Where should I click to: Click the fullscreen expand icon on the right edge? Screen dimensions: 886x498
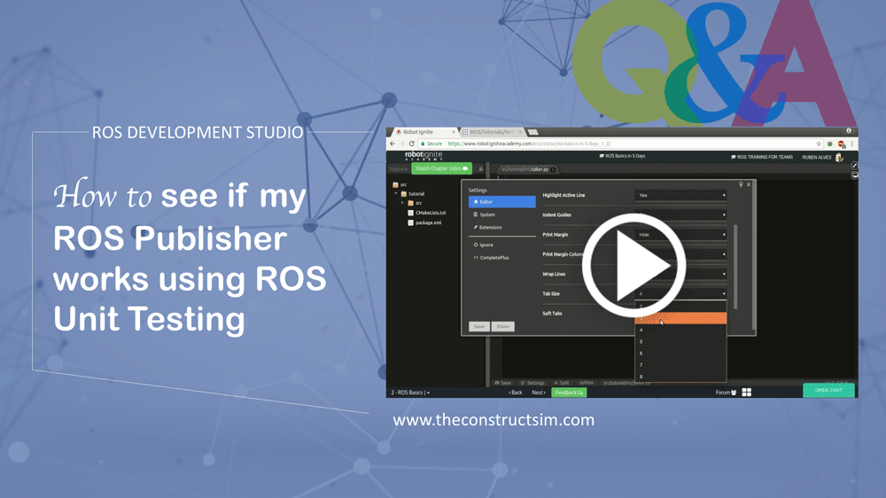(854, 166)
